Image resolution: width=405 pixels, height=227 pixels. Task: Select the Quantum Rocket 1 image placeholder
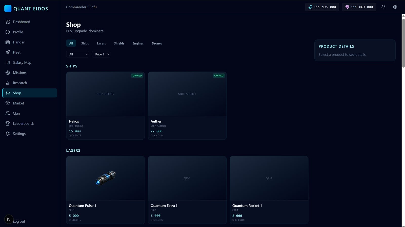pyautogui.click(x=269, y=178)
